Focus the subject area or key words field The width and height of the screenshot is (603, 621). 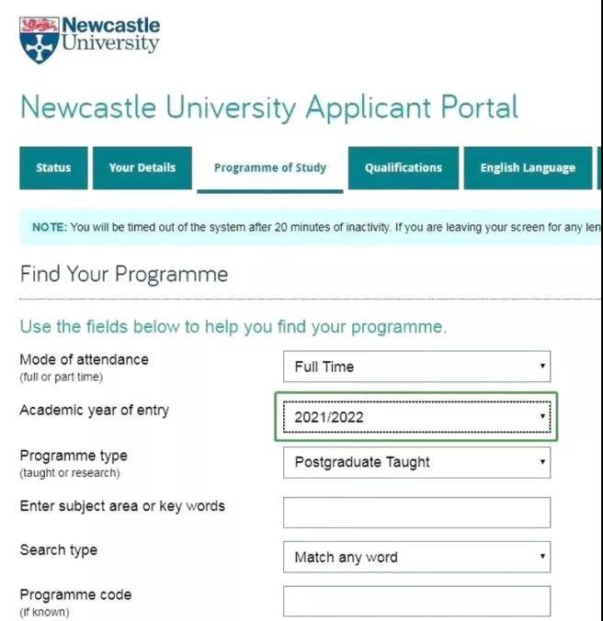[416, 513]
